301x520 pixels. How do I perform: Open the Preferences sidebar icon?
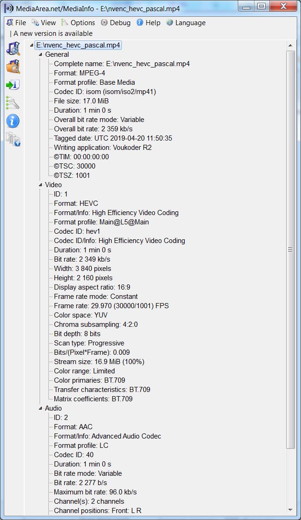coord(13,103)
